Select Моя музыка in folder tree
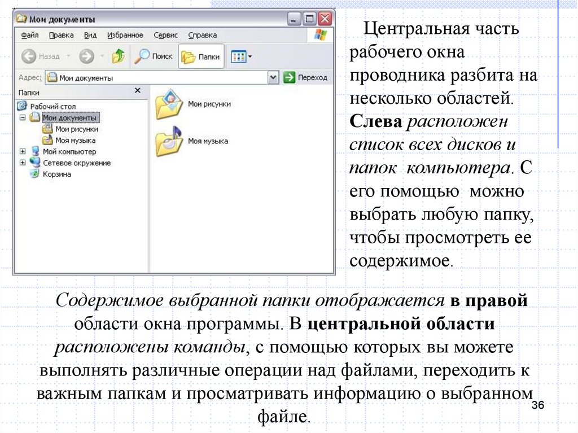This screenshot has width=578, height=433. [x=75, y=141]
